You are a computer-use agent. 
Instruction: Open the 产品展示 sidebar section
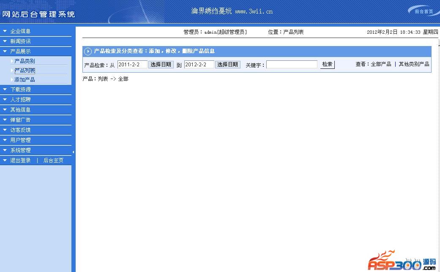tap(20, 51)
